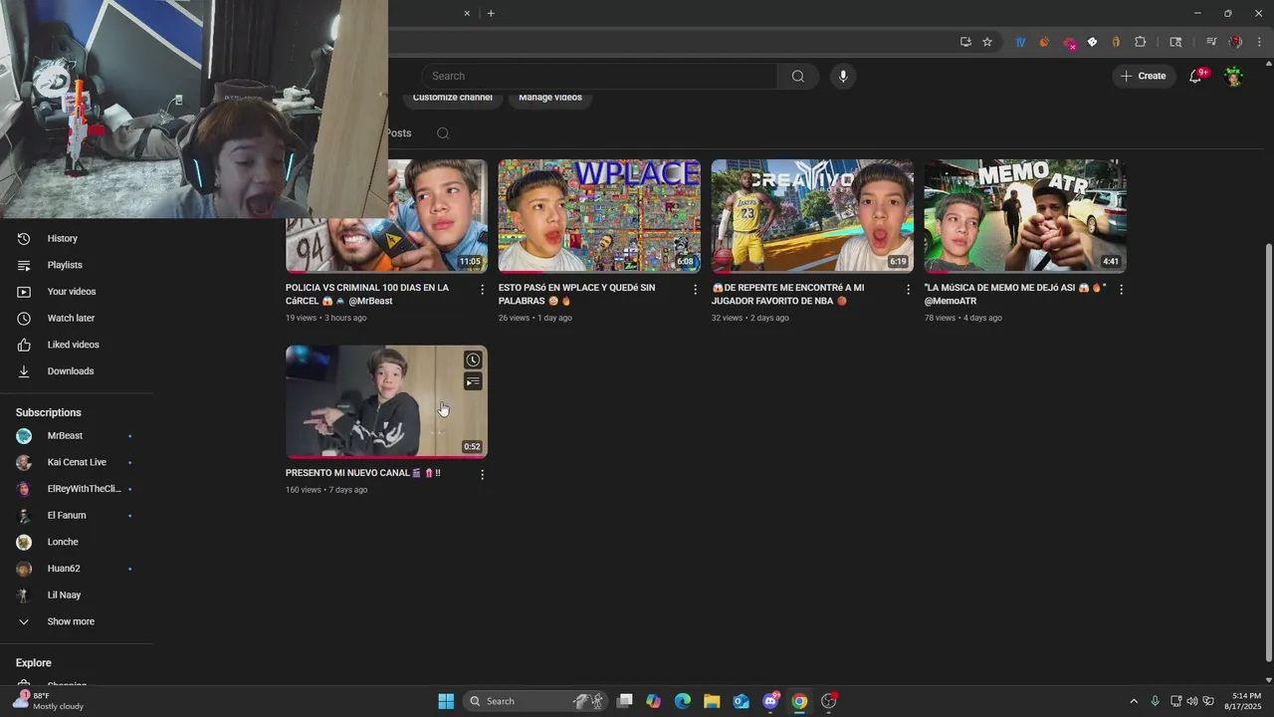The width and height of the screenshot is (1274, 717).
Task: Click the Manage videos button
Action: [x=550, y=97]
